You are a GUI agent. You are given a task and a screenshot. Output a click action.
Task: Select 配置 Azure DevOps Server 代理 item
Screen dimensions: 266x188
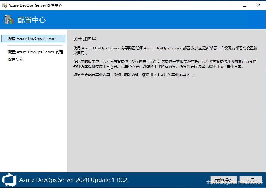36,52
